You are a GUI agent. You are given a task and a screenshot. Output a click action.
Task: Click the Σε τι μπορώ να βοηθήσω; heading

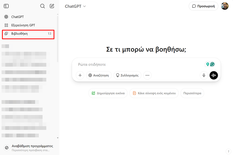pyautogui.click(x=146, y=49)
